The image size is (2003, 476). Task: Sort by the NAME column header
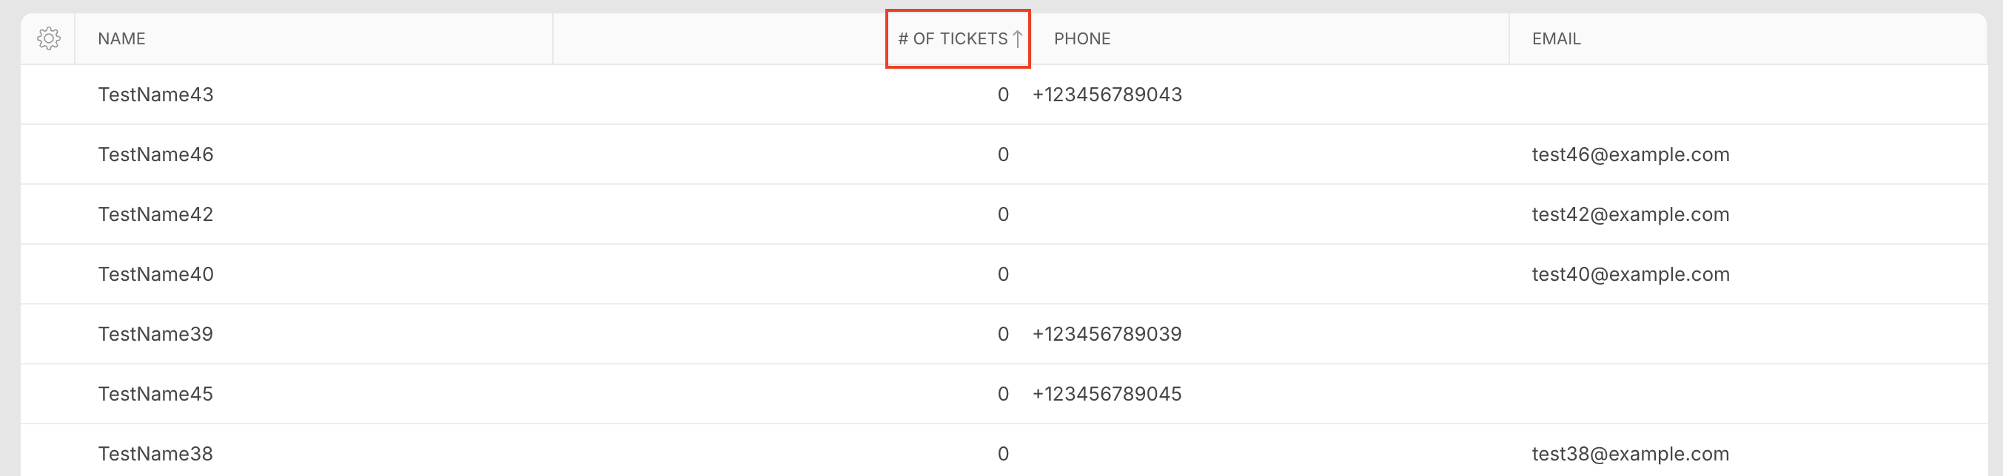click(121, 39)
